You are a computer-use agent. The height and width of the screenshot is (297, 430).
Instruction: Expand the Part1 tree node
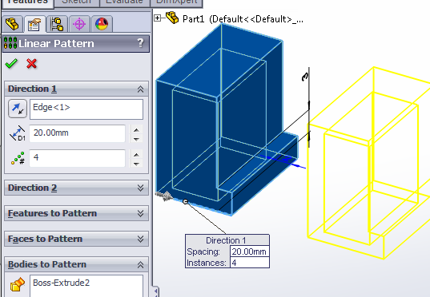[x=158, y=18]
